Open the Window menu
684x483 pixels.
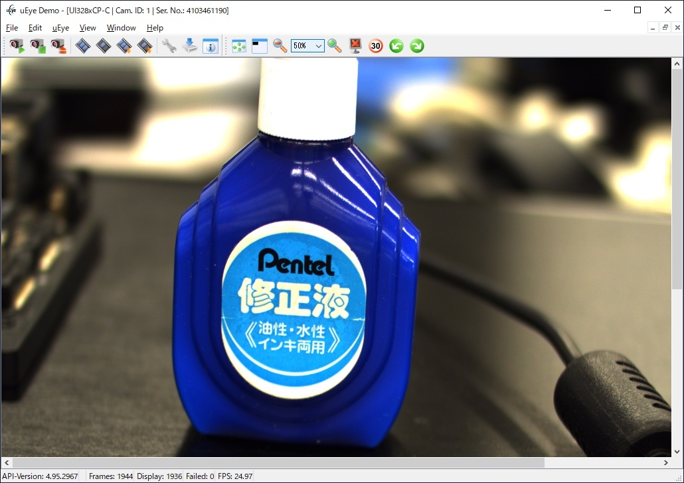(x=122, y=28)
